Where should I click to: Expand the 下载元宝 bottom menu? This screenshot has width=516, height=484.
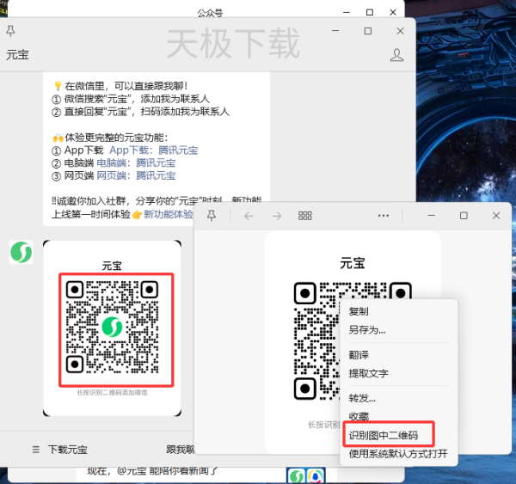[60, 449]
